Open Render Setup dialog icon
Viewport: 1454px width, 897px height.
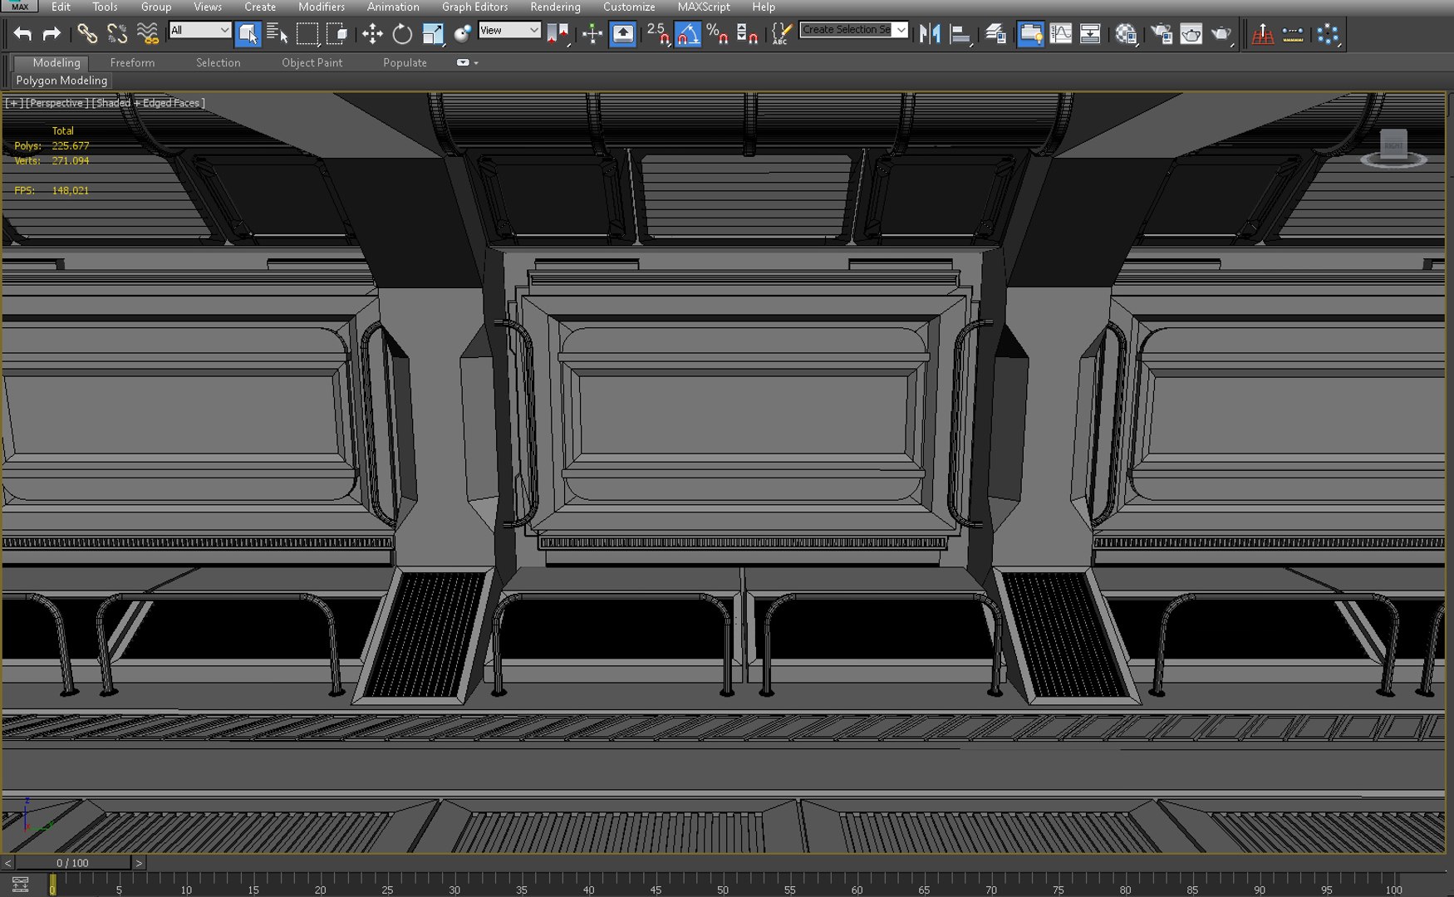[1162, 34]
